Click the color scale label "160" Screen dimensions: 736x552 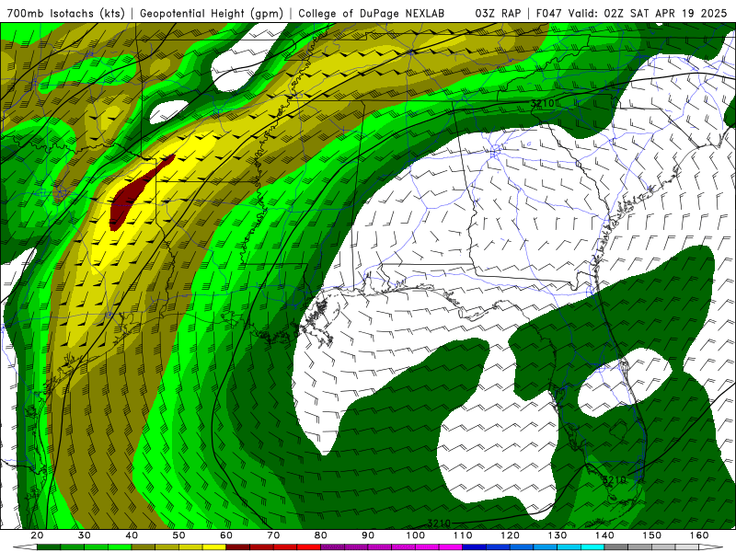pyautogui.click(x=699, y=535)
